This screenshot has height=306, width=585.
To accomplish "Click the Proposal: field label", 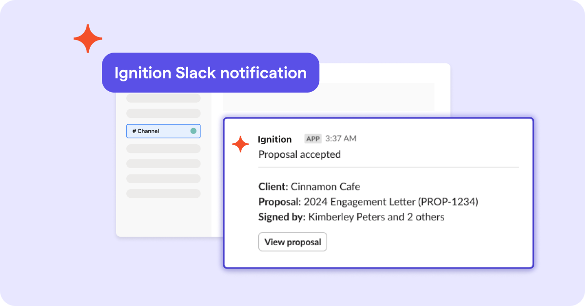I will 279,202.
